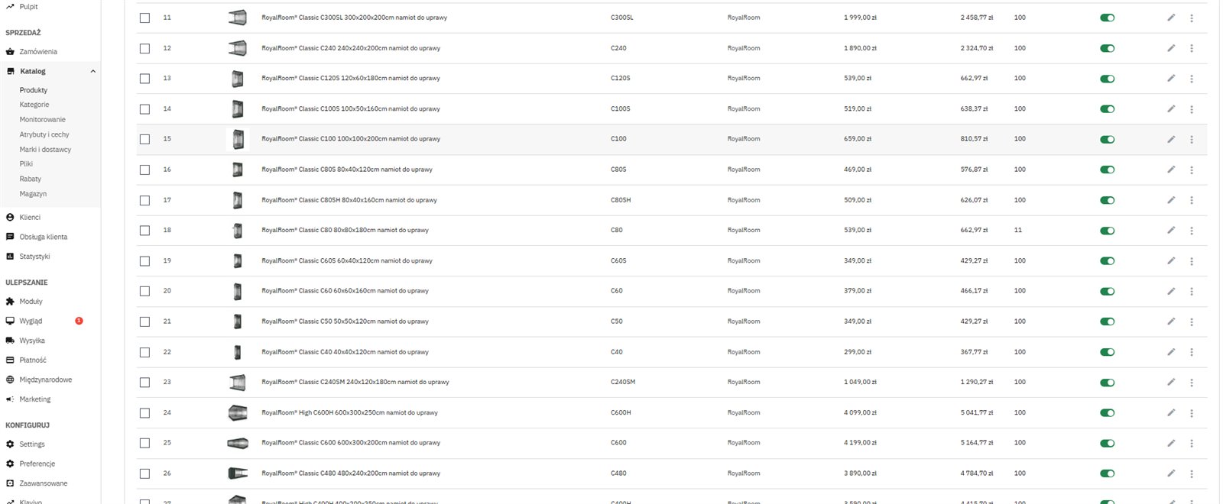Tick the checkbox for product row 20

144,291
